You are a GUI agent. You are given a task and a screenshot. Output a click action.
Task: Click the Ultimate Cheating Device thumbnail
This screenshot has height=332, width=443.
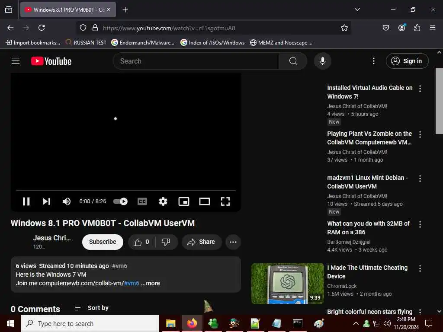287,284
